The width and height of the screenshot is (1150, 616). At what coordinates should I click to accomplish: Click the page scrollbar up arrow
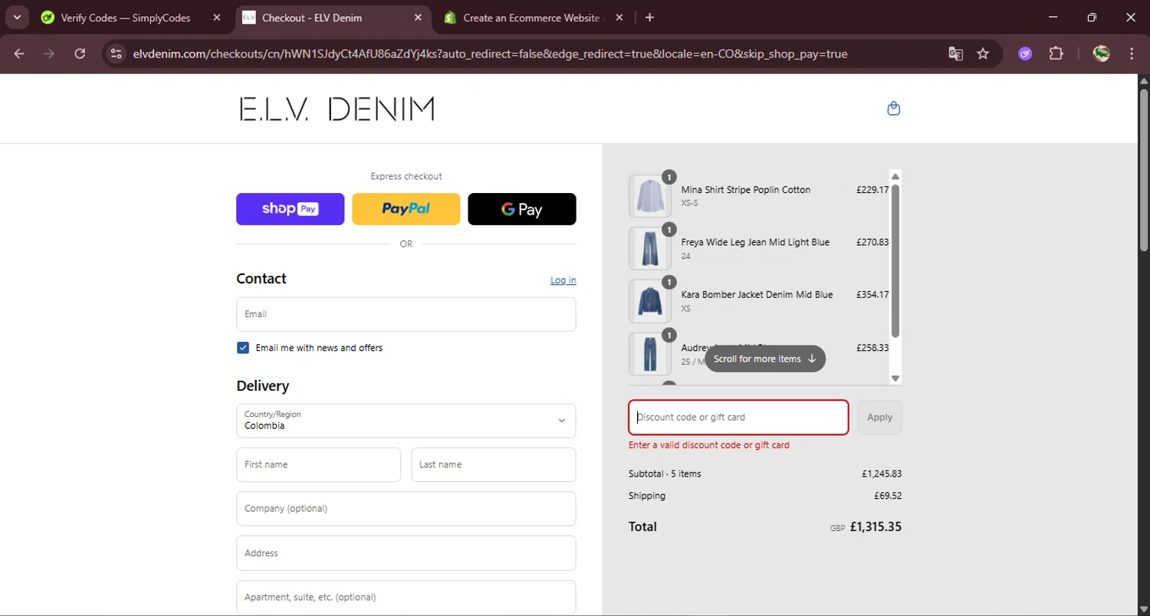1144,80
